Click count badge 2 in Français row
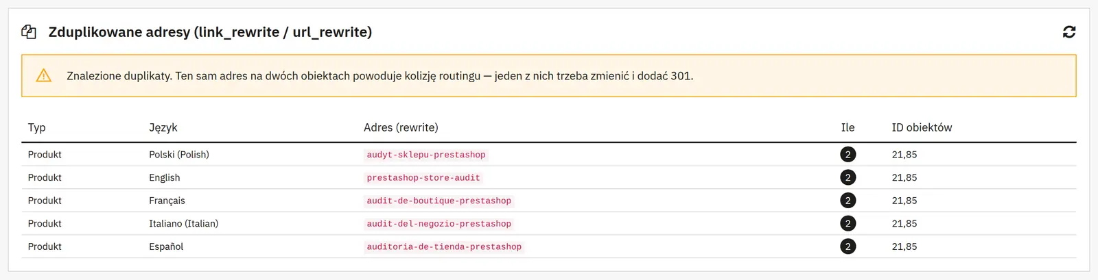The width and height of the screenshot is (1098, 280). click(848, 201)
